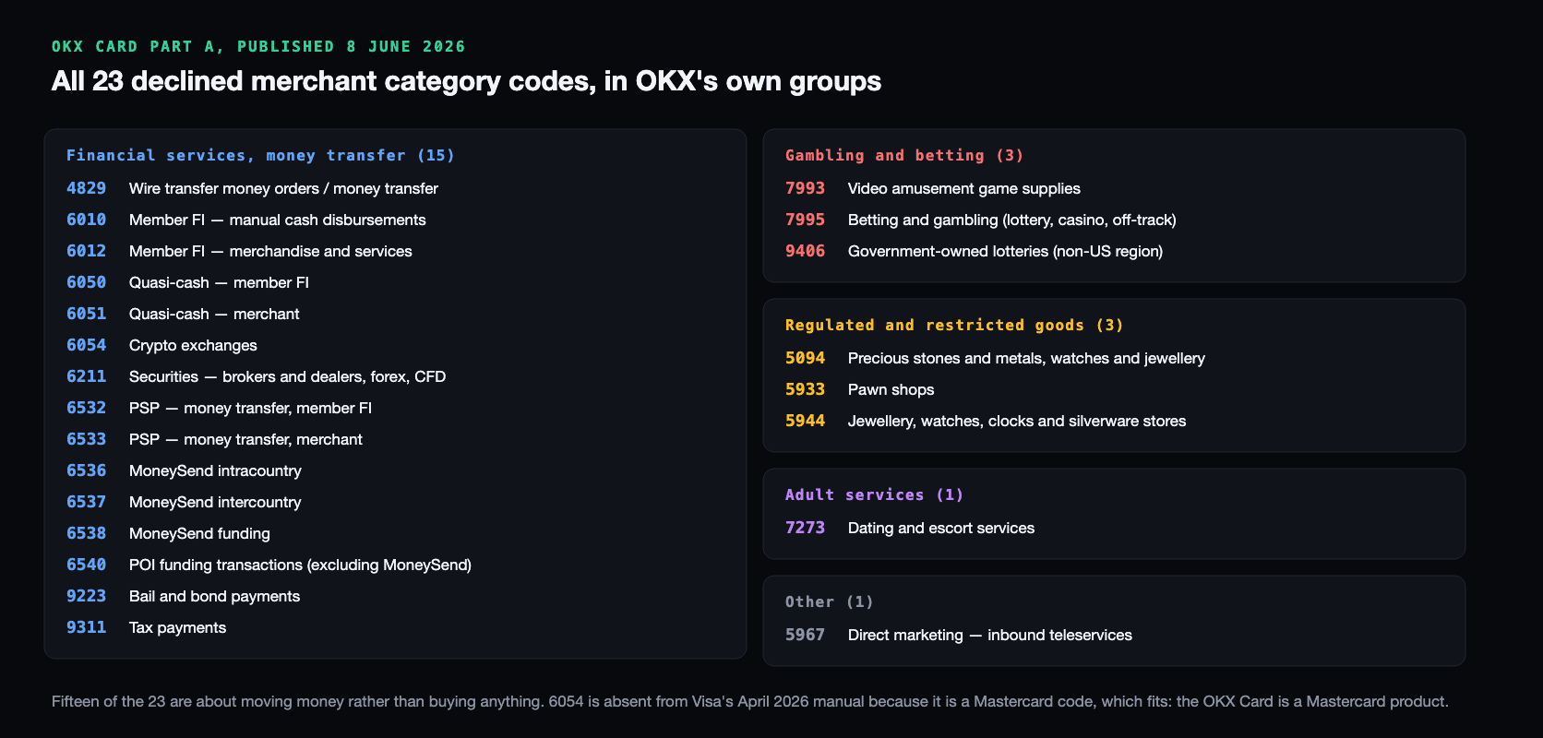Click code 7995 for betting and gambling
Image resolution: width=1543 pixels, height=738 pixels.
click(x=805, y=220)
